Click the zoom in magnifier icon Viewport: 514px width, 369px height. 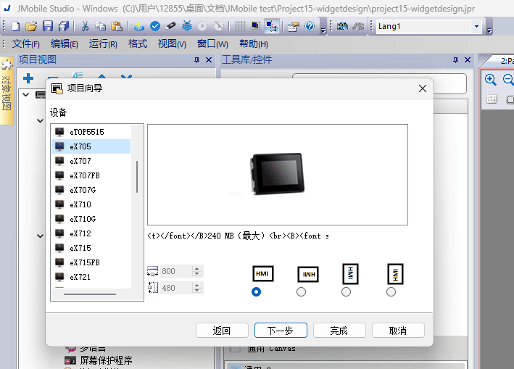491,80
